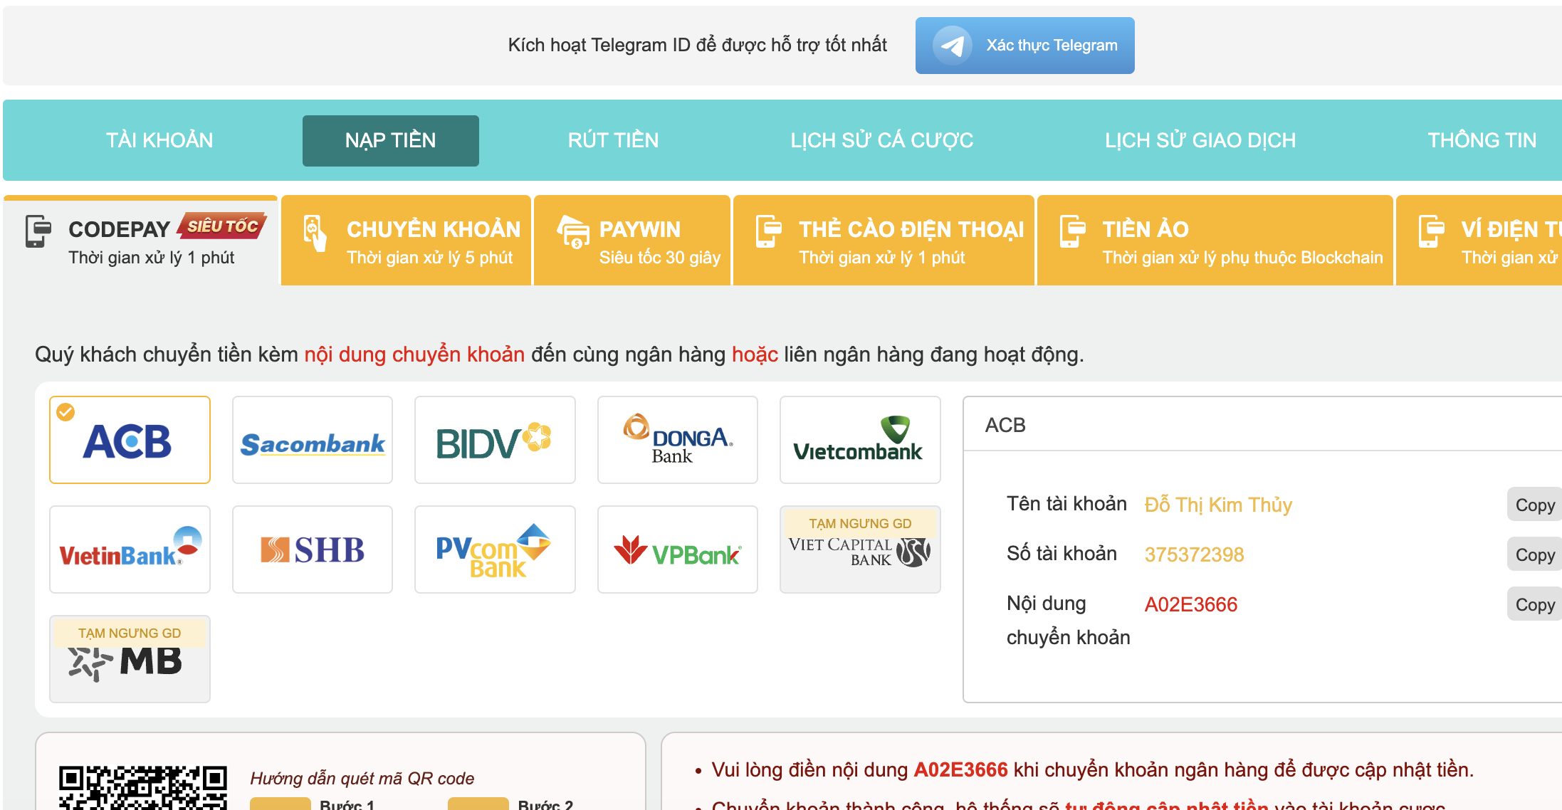The height and width of the screenshot is (810, 1562).
Task: Select the Sacombank bank logo
Action: point(312,440)
